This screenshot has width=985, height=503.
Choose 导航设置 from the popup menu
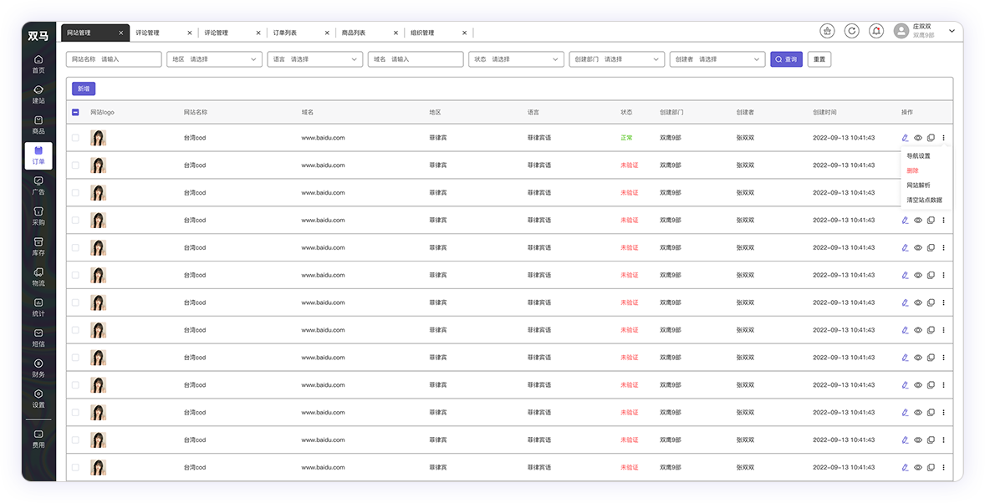click(918, 155)
